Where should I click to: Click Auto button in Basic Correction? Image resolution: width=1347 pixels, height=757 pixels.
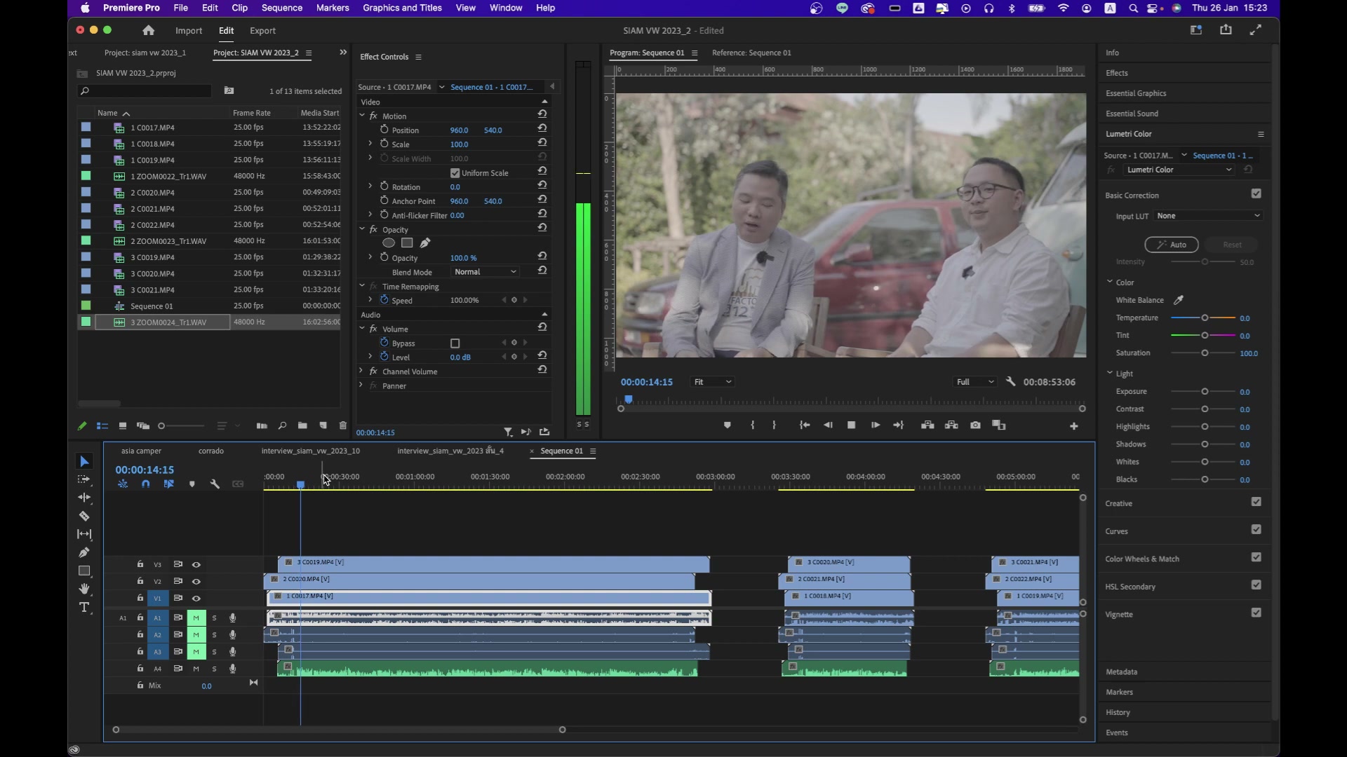1172,245
